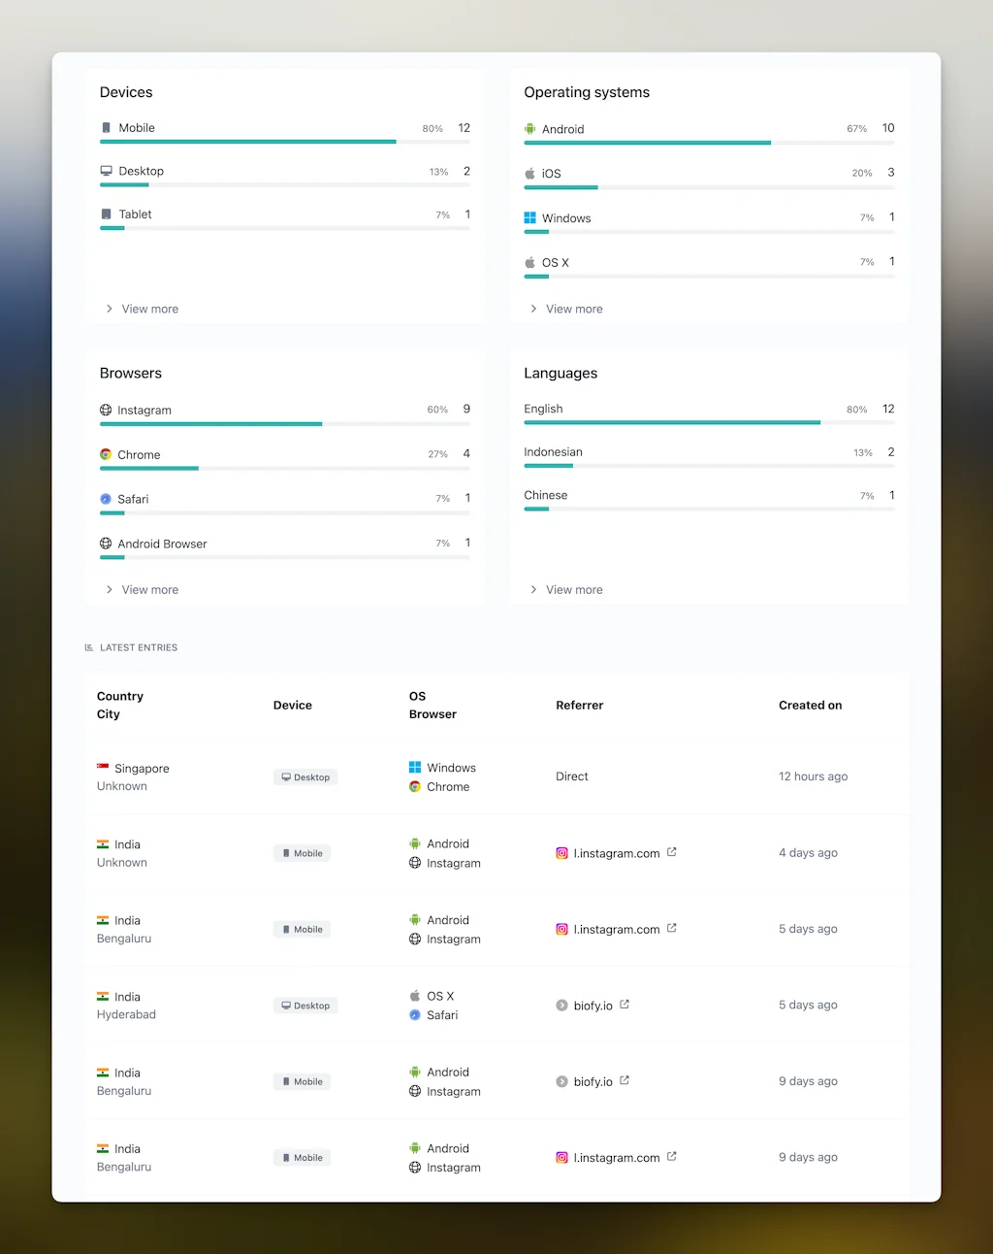The width and height of the screenshot is (993, 1254).
Task: Click the Instagram icon beside l.instagram.com referrer
Action: point(561,853)
